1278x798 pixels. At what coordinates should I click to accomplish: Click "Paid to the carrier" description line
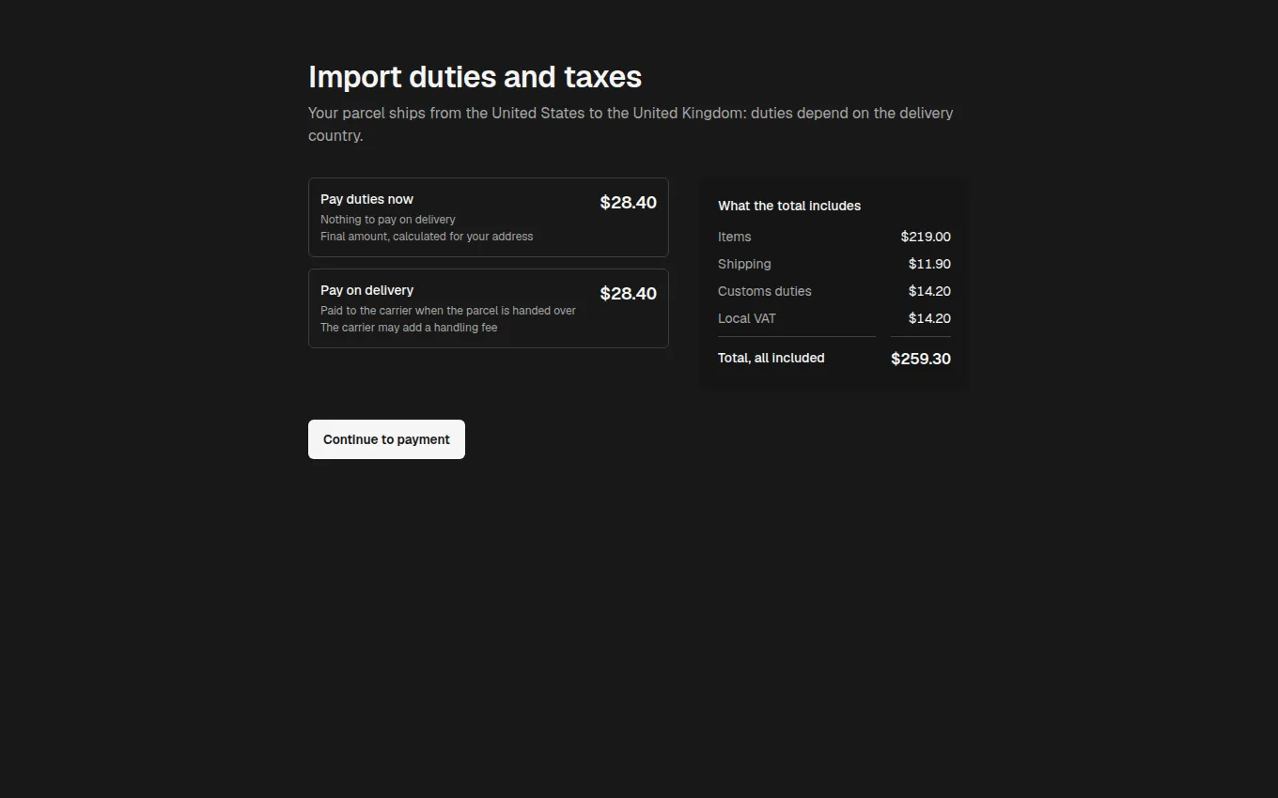point(448,311)
